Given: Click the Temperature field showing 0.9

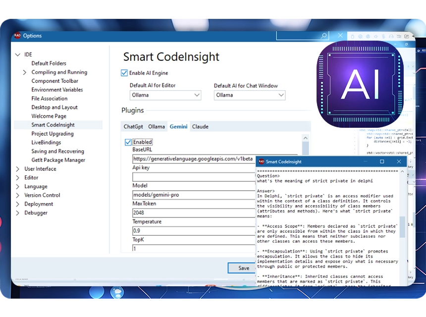Looking at the screenshot, I should (x=194, y=231).
